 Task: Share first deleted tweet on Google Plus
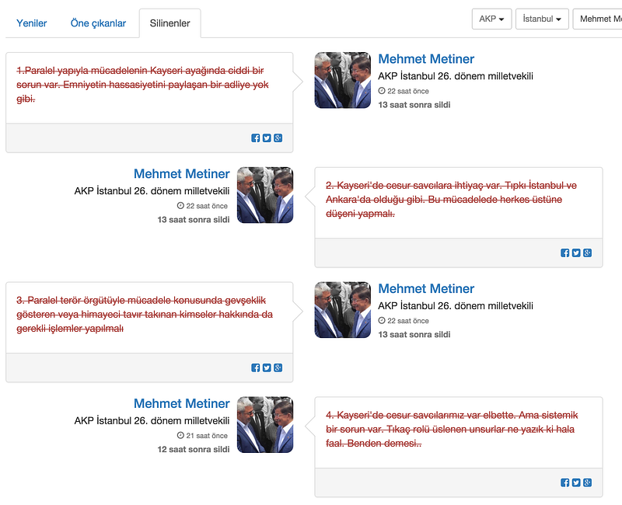278,138
